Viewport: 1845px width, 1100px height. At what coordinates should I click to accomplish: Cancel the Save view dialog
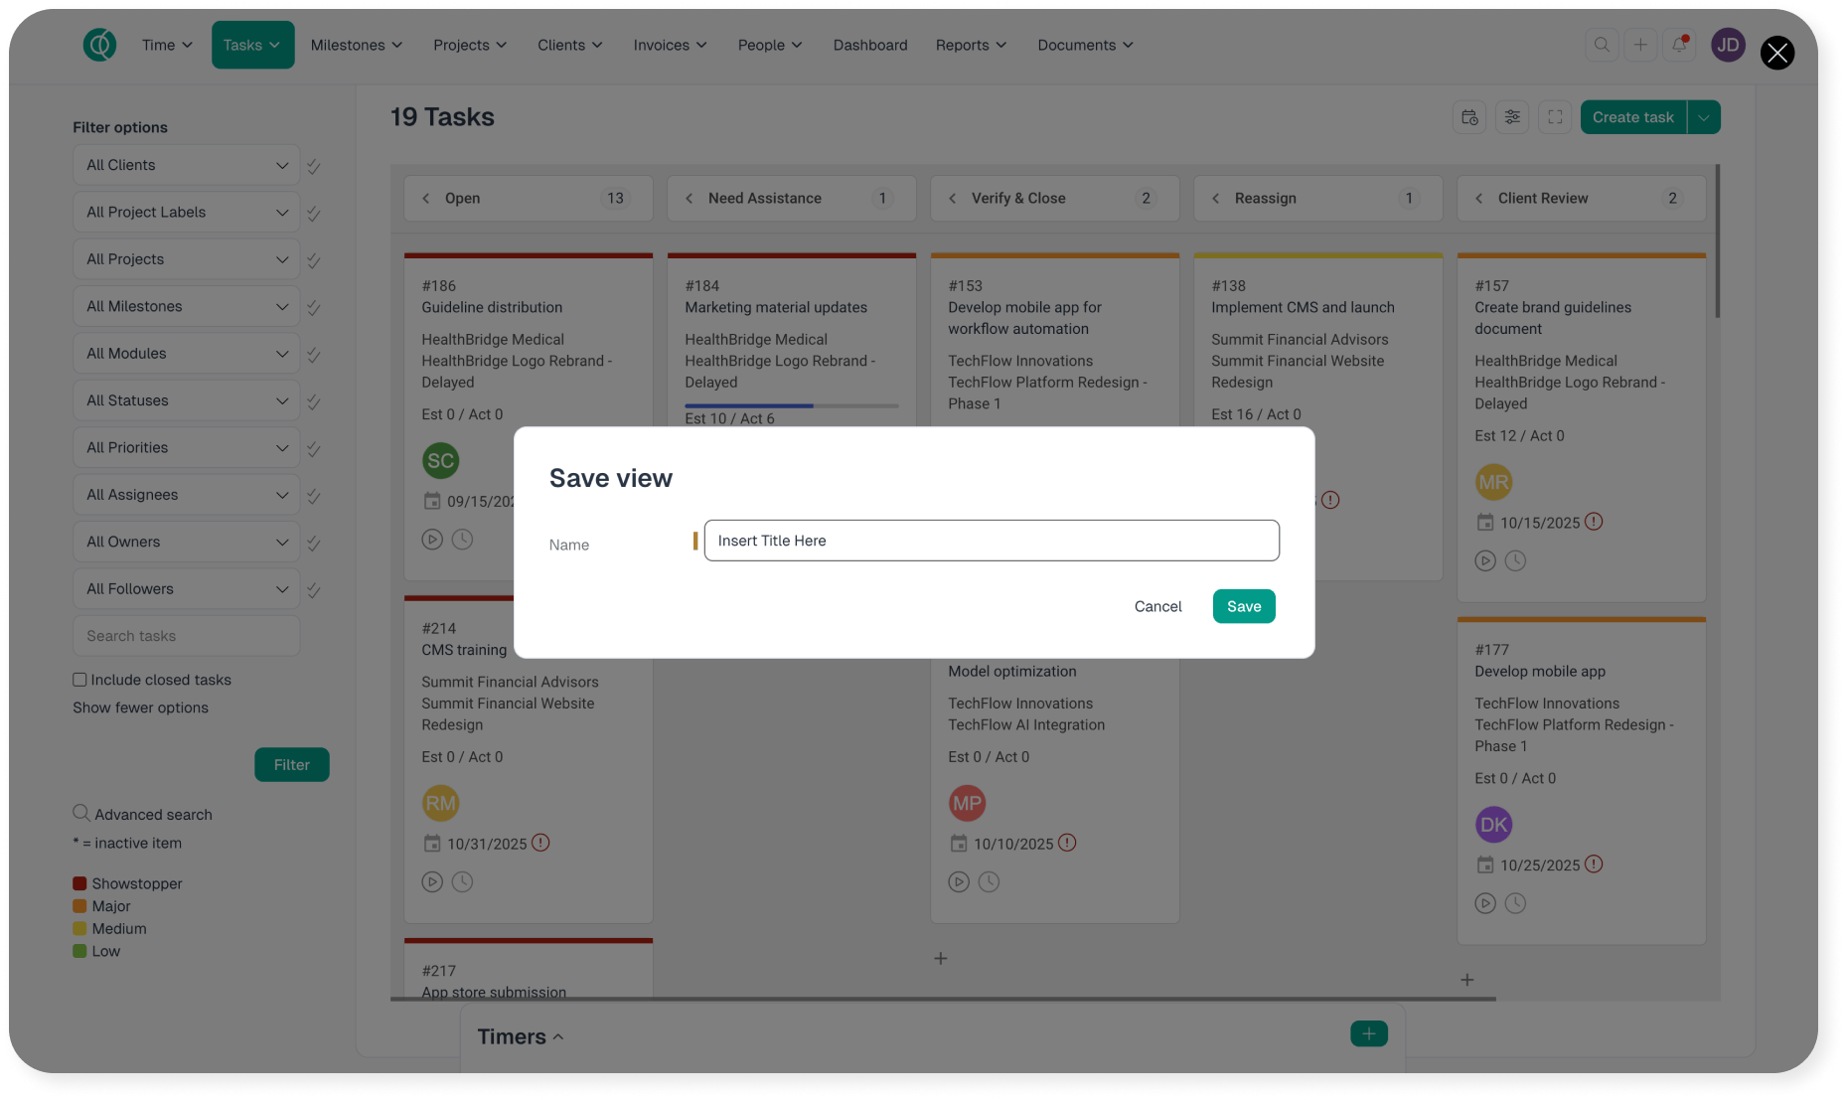[1157, 606]
